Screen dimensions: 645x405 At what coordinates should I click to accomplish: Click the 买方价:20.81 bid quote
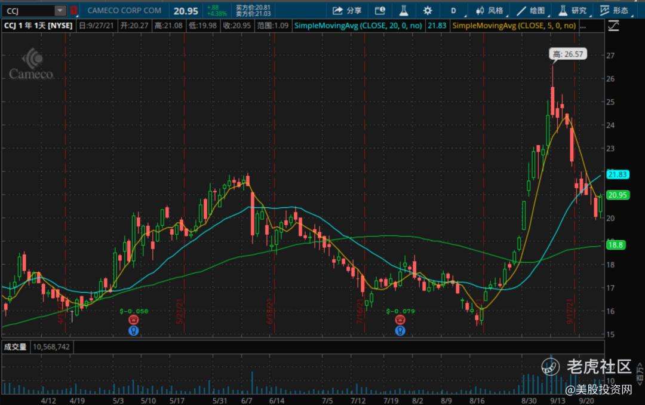coord(253,7)
